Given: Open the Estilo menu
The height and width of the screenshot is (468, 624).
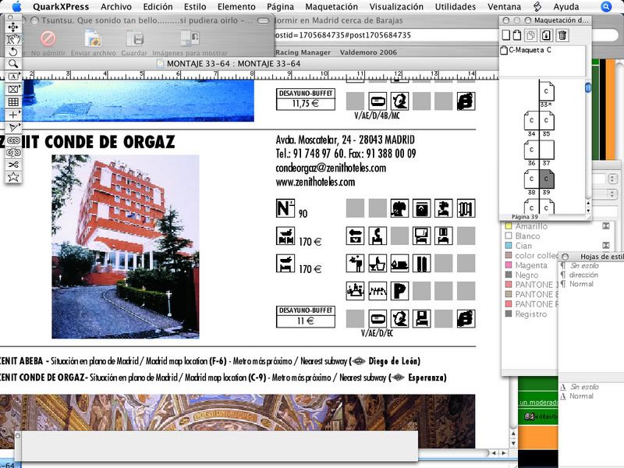Looking at the screenshot, I should click(195, 7).
